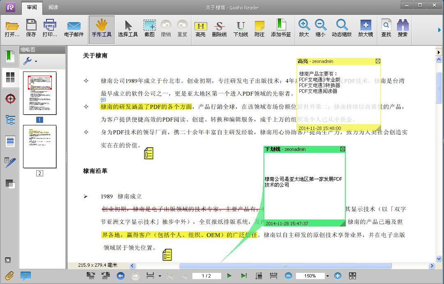Image resolution: width=444 pixels, height=284 pixels.
Task: Expand the toolbar overflow arrow
Action: [439, 30]
